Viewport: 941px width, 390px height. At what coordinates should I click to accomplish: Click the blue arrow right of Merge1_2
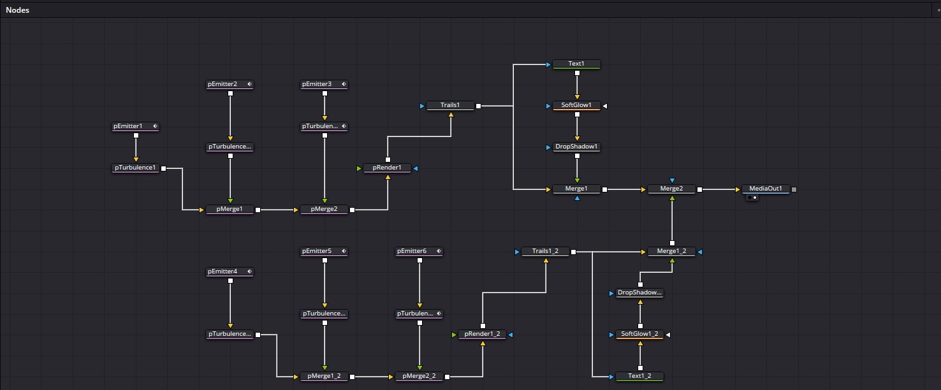pos(700,252)
